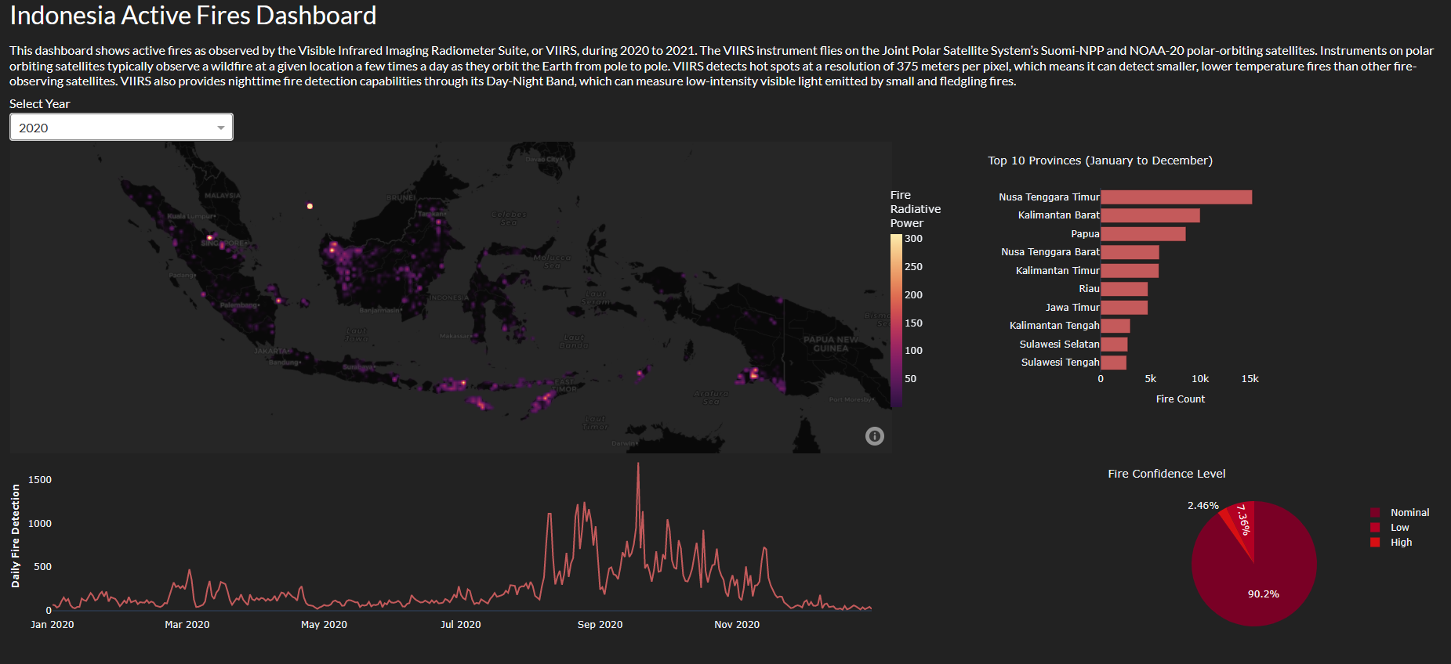Click the Nov 2020 axis label

pos(737,624)
